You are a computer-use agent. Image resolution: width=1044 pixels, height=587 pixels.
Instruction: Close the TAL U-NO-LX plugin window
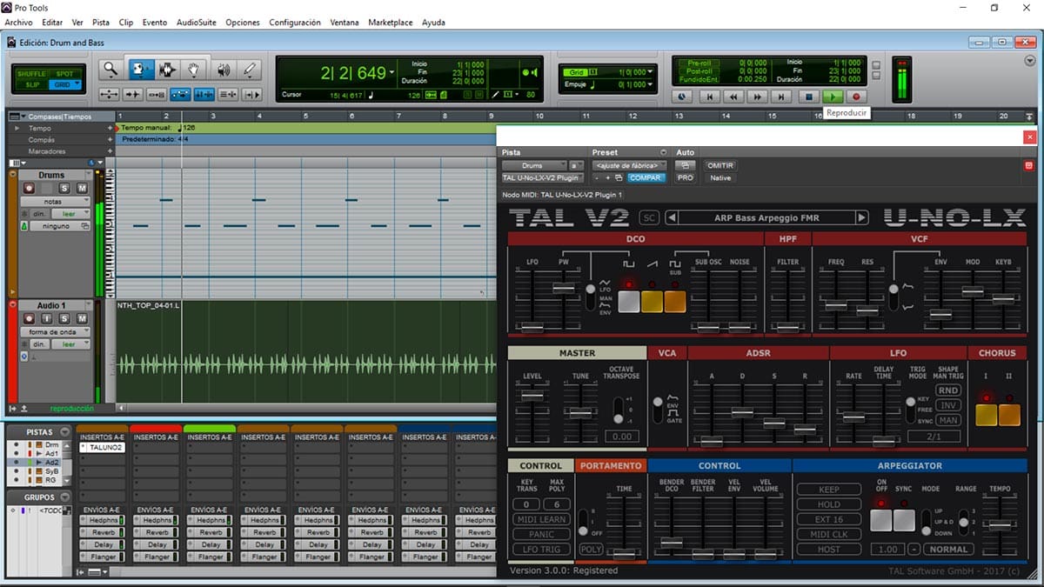(1030, 137)
